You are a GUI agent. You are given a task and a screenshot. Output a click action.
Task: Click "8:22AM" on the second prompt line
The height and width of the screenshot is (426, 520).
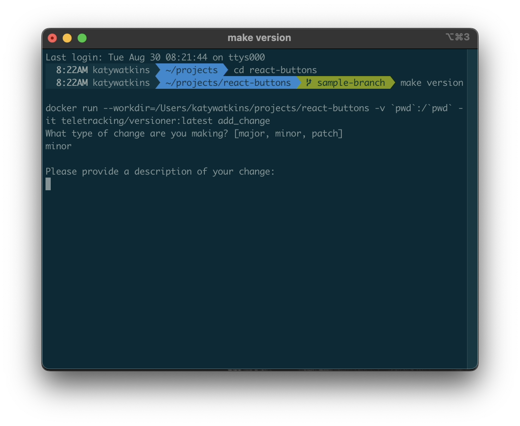tap(72, 82)
